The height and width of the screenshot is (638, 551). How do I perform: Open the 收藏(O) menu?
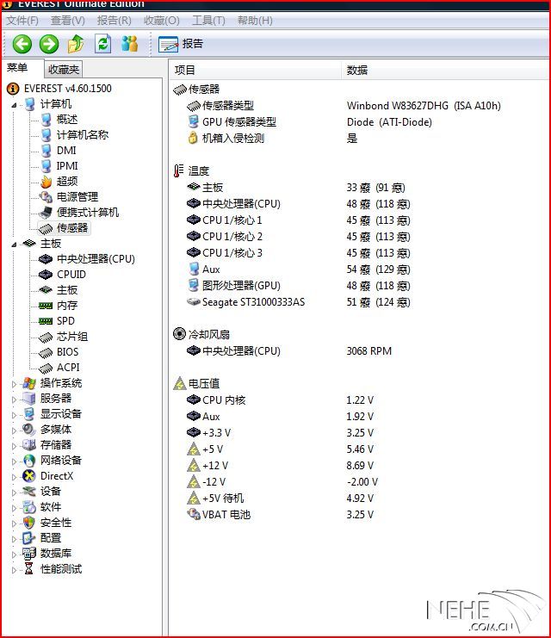click(162, 21)
